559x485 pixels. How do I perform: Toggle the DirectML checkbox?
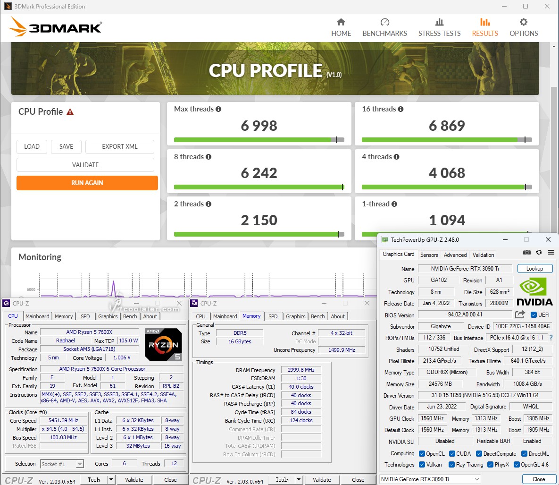pos(525,453)
